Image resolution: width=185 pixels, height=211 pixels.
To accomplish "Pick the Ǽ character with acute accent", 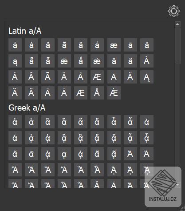I will pyautogui.click(x=114, y=93).
